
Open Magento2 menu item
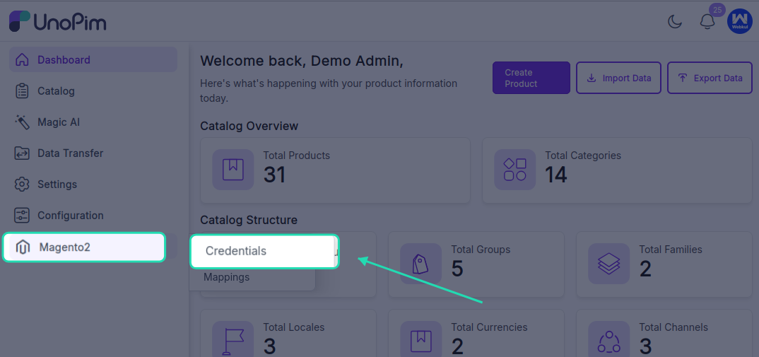click(x=84, y=247)
